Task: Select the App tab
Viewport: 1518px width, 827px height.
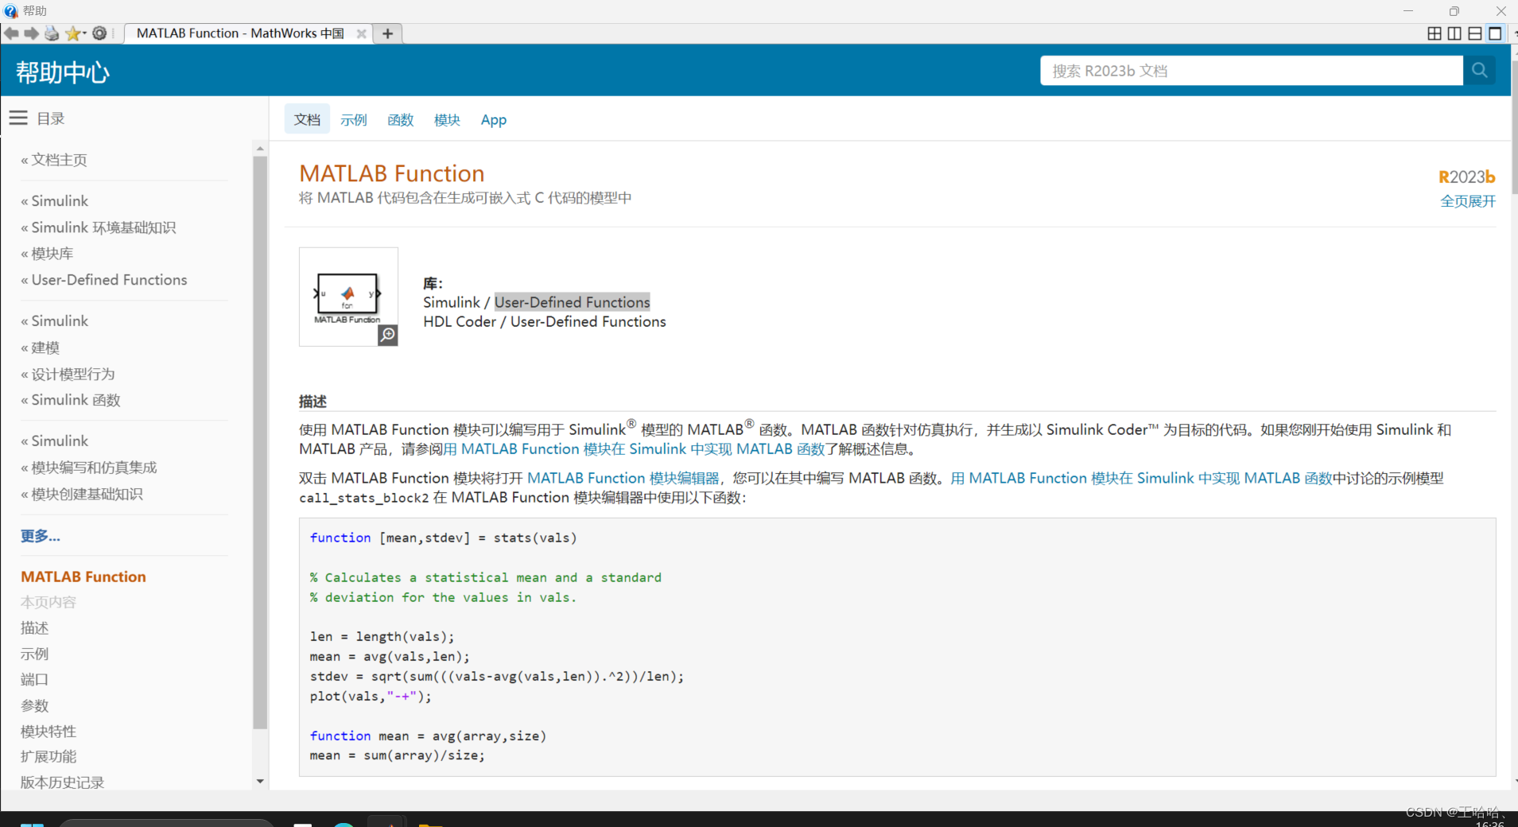Action: click(x=494, y=119)
